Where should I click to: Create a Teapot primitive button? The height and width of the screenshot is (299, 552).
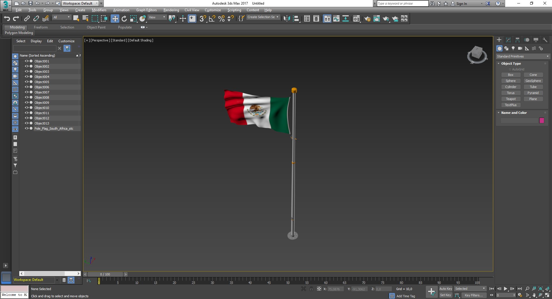tap(511, 99)
